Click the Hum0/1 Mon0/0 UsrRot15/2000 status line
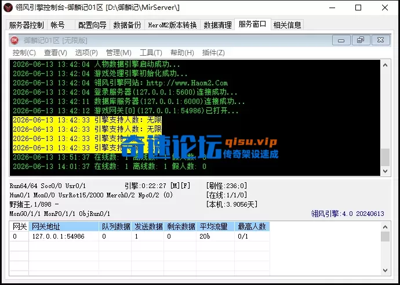The width and height of the screenshot is (400, 285). [92, 195]
